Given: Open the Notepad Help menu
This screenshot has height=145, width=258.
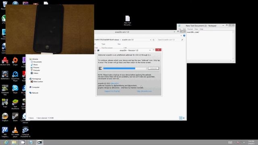Looking at the screenshot, I should coord(202,29).
